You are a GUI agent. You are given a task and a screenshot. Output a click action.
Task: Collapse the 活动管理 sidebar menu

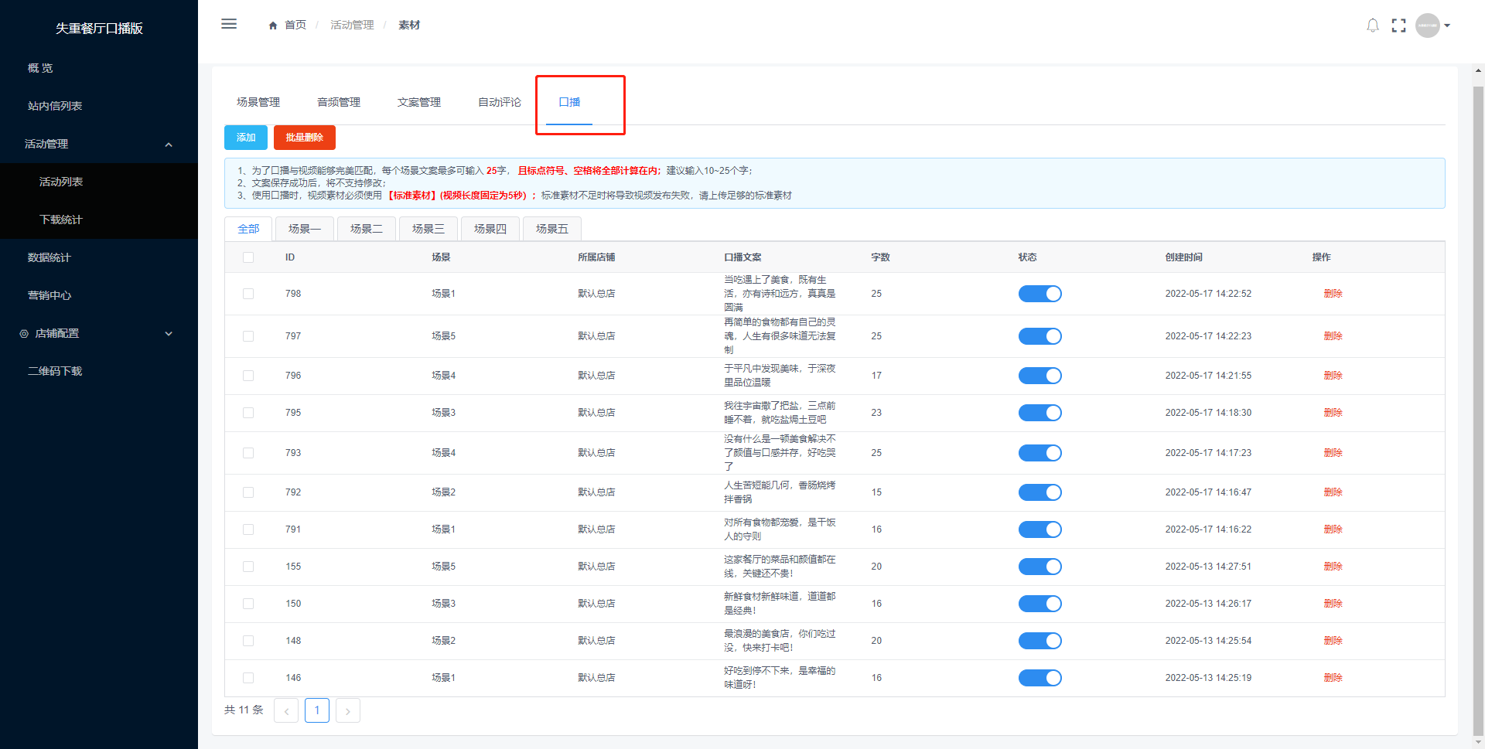tap(169, 145)
